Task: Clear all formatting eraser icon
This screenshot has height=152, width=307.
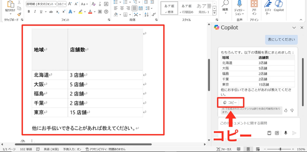Action: (93, 4)
